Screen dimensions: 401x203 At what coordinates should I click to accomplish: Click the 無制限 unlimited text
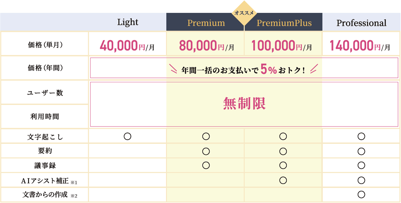(244, 104)
